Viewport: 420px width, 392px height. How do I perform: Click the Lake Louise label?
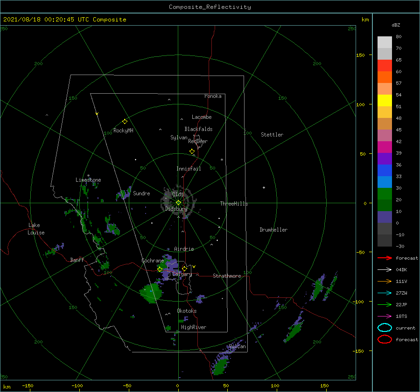coord(36,229)
